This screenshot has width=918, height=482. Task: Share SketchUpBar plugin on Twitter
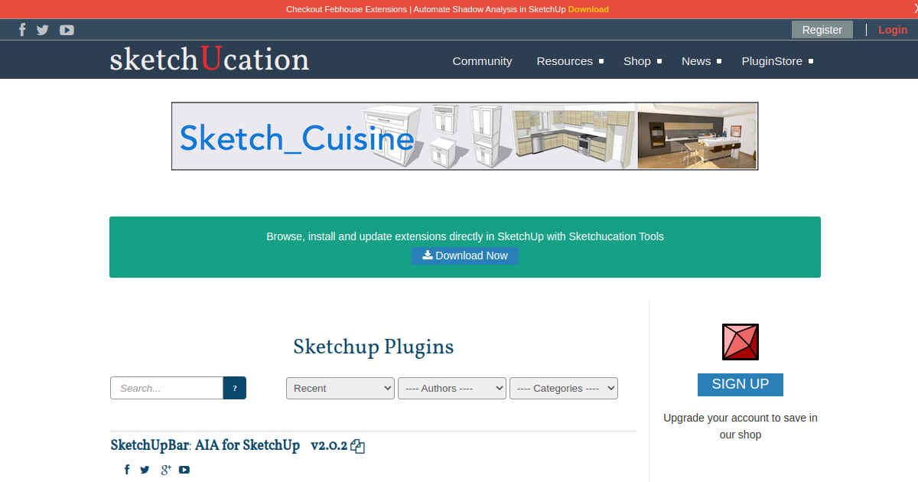145,470
